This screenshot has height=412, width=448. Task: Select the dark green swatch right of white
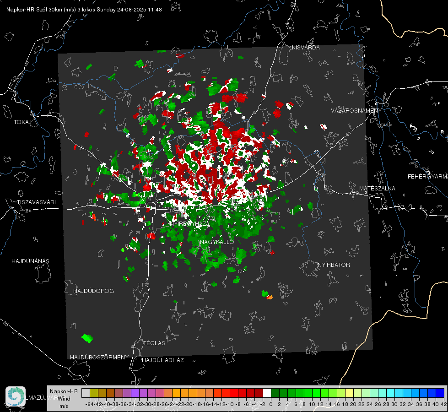tap(275, 393)
